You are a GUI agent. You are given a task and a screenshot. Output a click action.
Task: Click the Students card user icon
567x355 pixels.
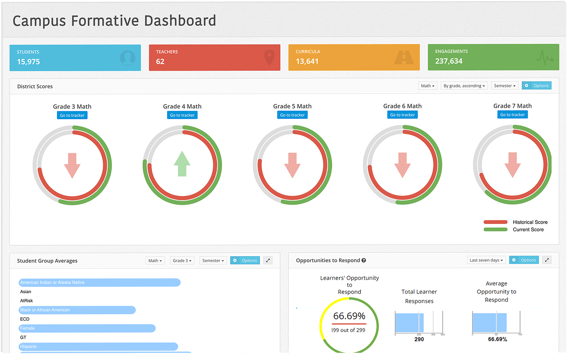pyautogui.click(x=128, y=58)
